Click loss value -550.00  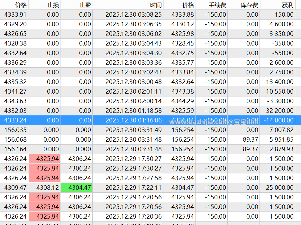(x=283, y=53)
